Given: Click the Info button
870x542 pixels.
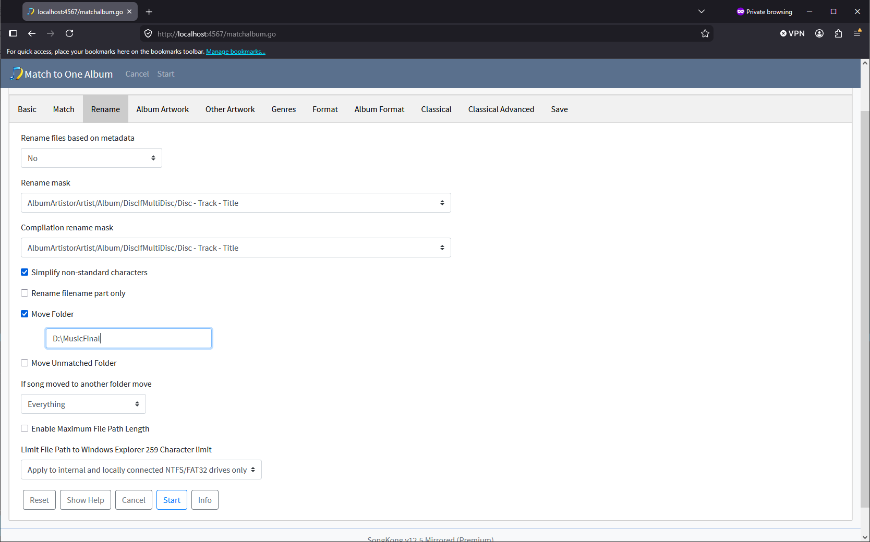Looking at the screenshot, I should click(205, 500).
